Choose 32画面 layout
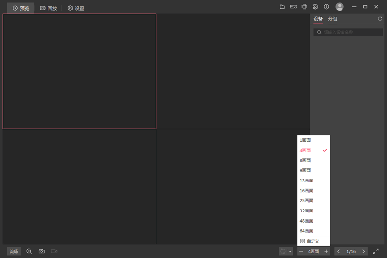Screen dimensions: 387x258 (x=313, y=211)
